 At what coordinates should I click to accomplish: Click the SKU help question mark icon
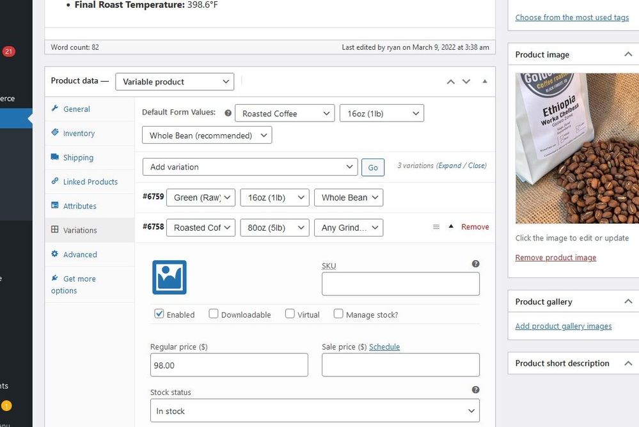point(475,263)
